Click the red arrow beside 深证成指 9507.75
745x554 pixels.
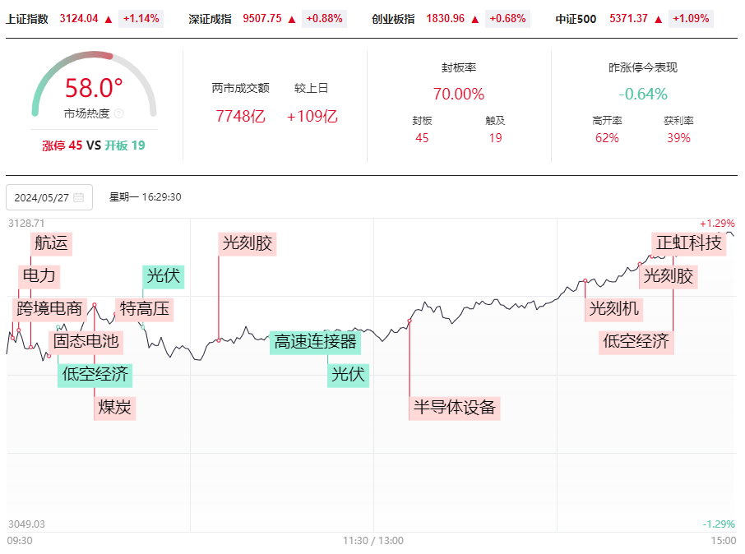tap(292, 19)
